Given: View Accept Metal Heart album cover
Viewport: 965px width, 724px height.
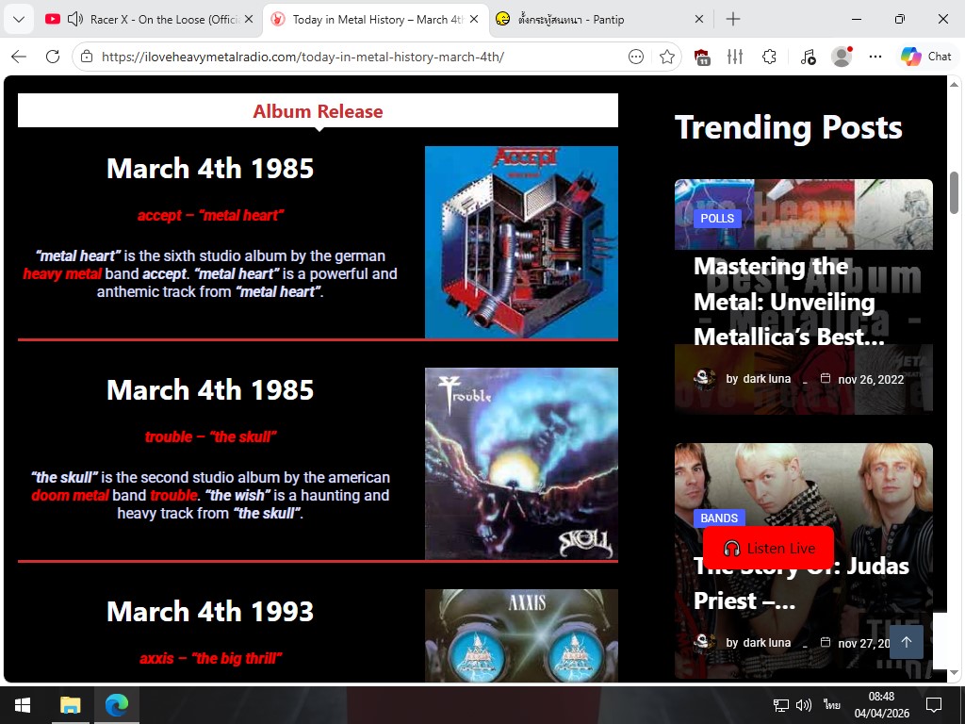Looking at the screenshot, I should (521, 242).
